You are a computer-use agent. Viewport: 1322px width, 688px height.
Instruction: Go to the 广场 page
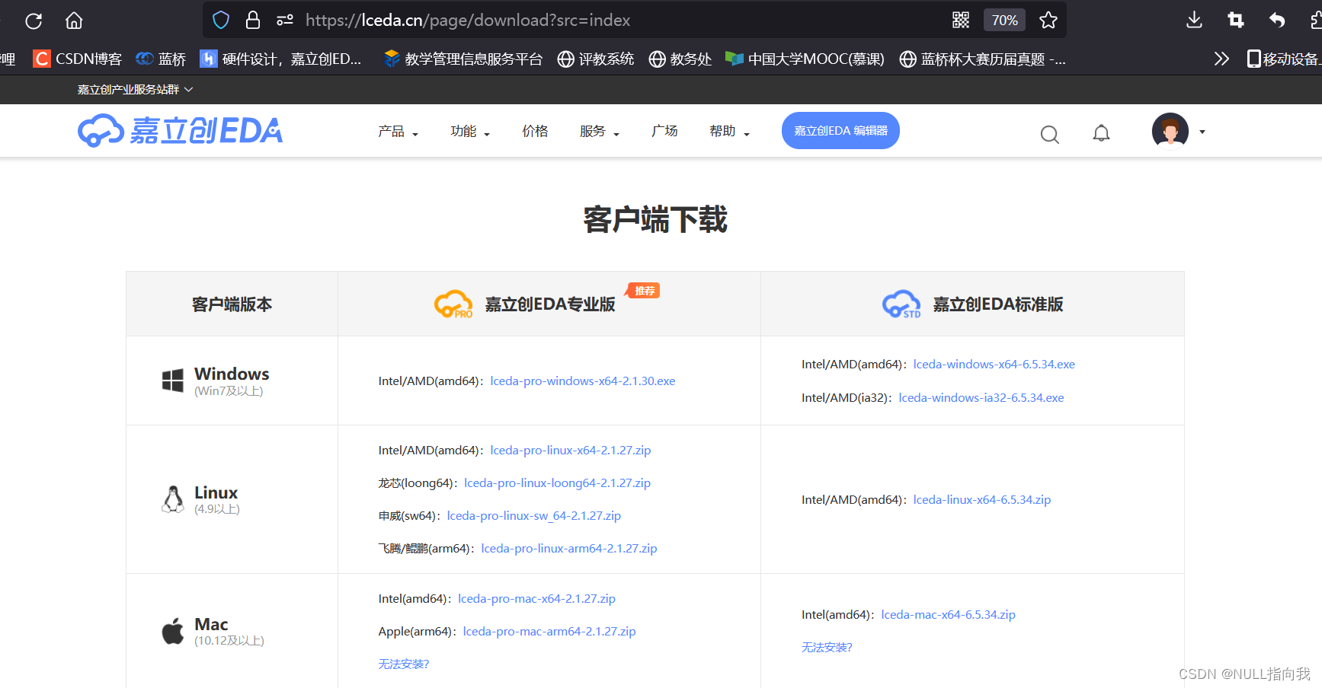tap(664, 132)
